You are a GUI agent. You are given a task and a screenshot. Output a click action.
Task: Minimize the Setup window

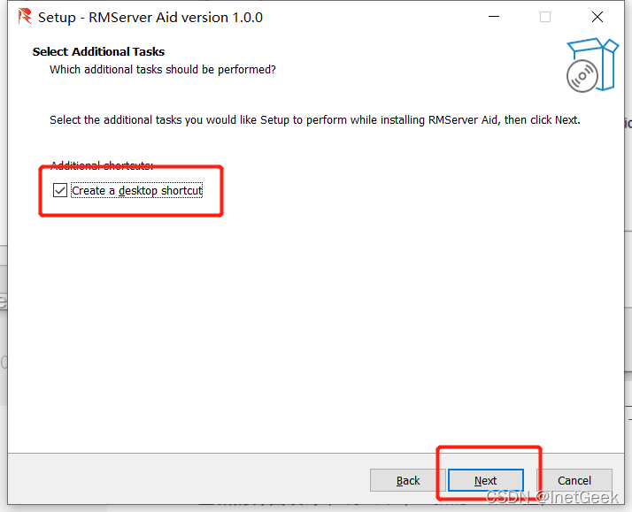coord(494,17)
